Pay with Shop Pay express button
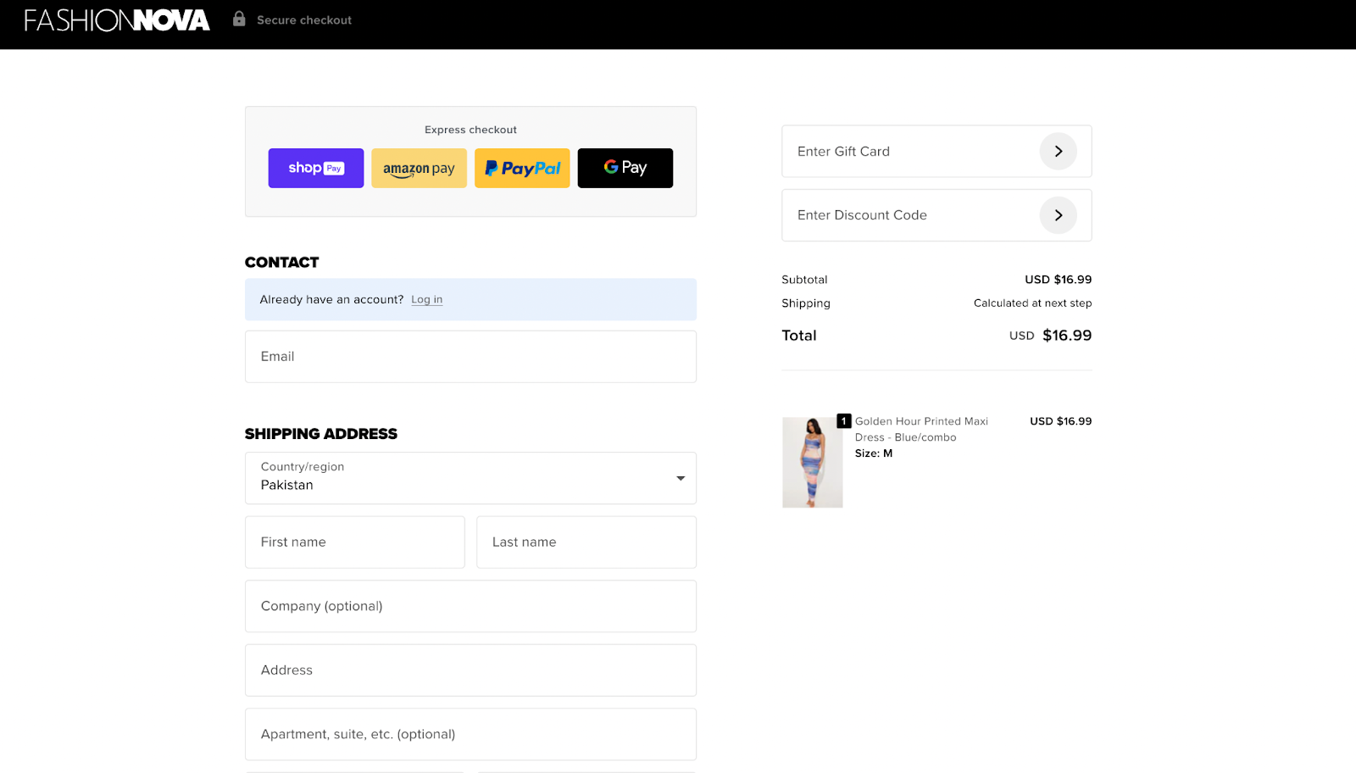 [316, 168]
